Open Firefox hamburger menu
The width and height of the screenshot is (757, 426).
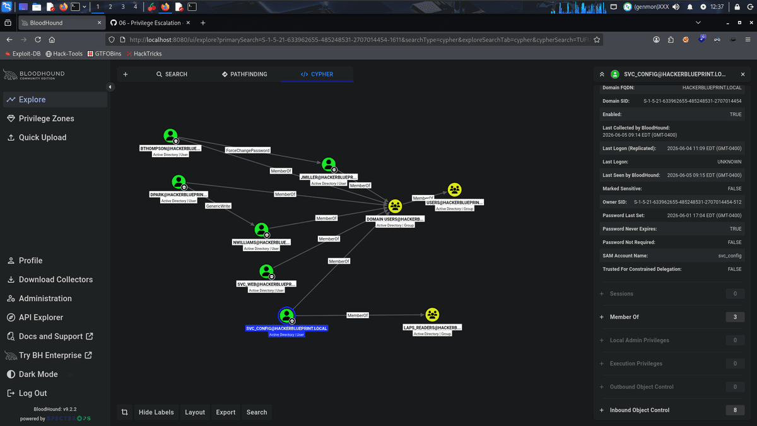748,39
